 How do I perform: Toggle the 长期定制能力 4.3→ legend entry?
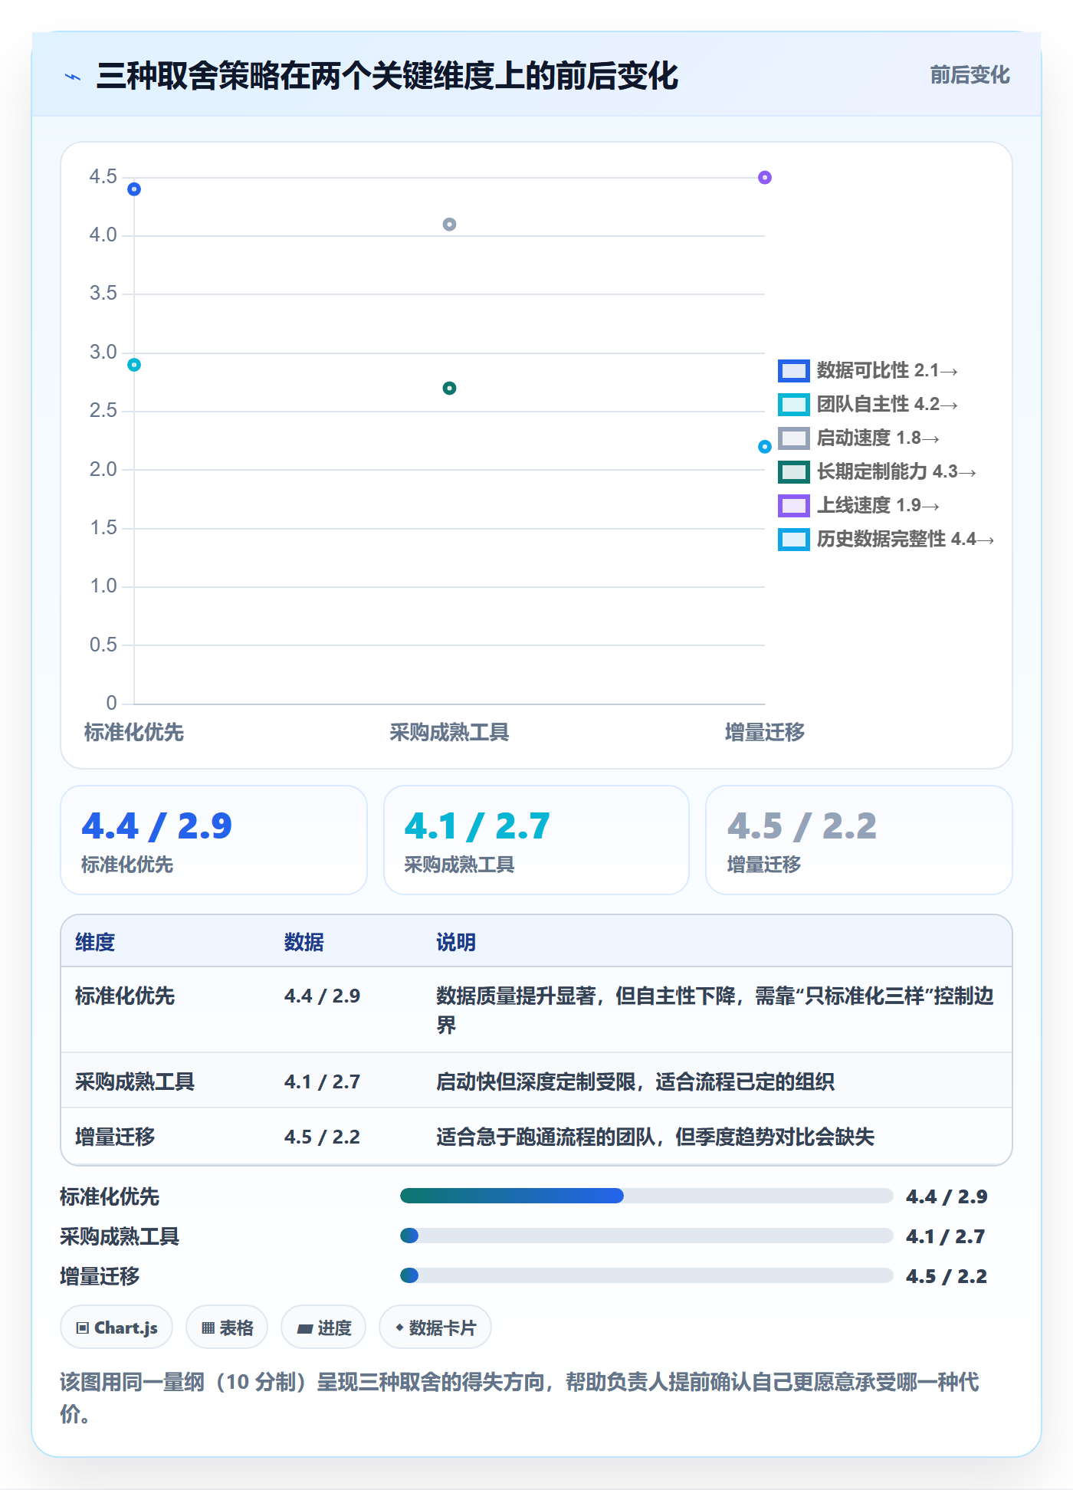coord(877,472)
